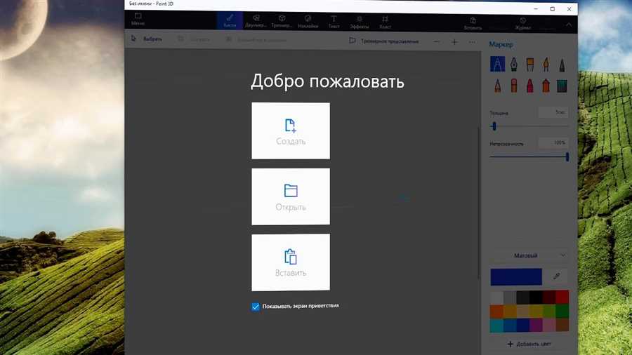632x355 pixels.
Task: Pick the eyedropper color tool
Action: point(556,276)
